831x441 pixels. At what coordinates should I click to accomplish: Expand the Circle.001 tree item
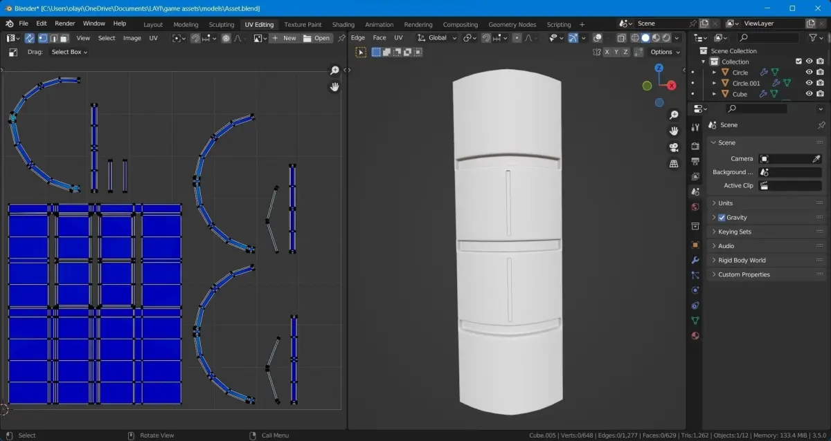pos(714,83)
